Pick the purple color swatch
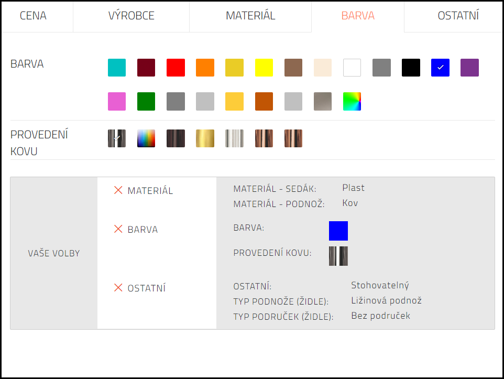The image size is (504, 379). click(x=469, y=68)
